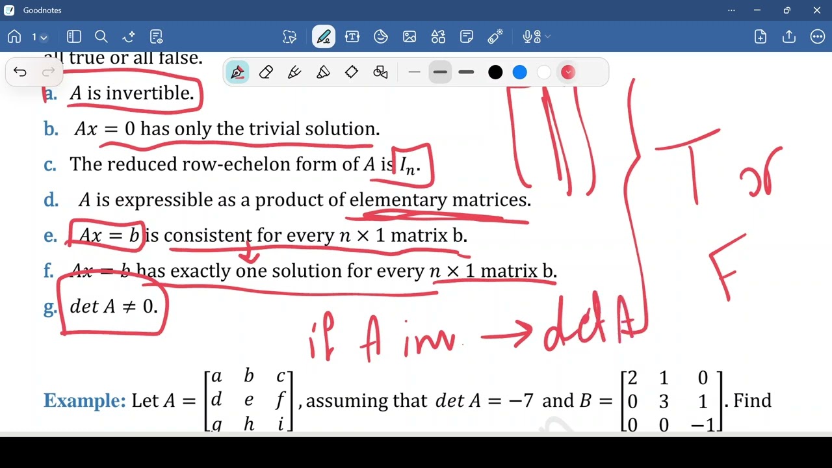Open the page number dropdown
Image resolution: width=832 pixels, height=468 pixels.
39,37
